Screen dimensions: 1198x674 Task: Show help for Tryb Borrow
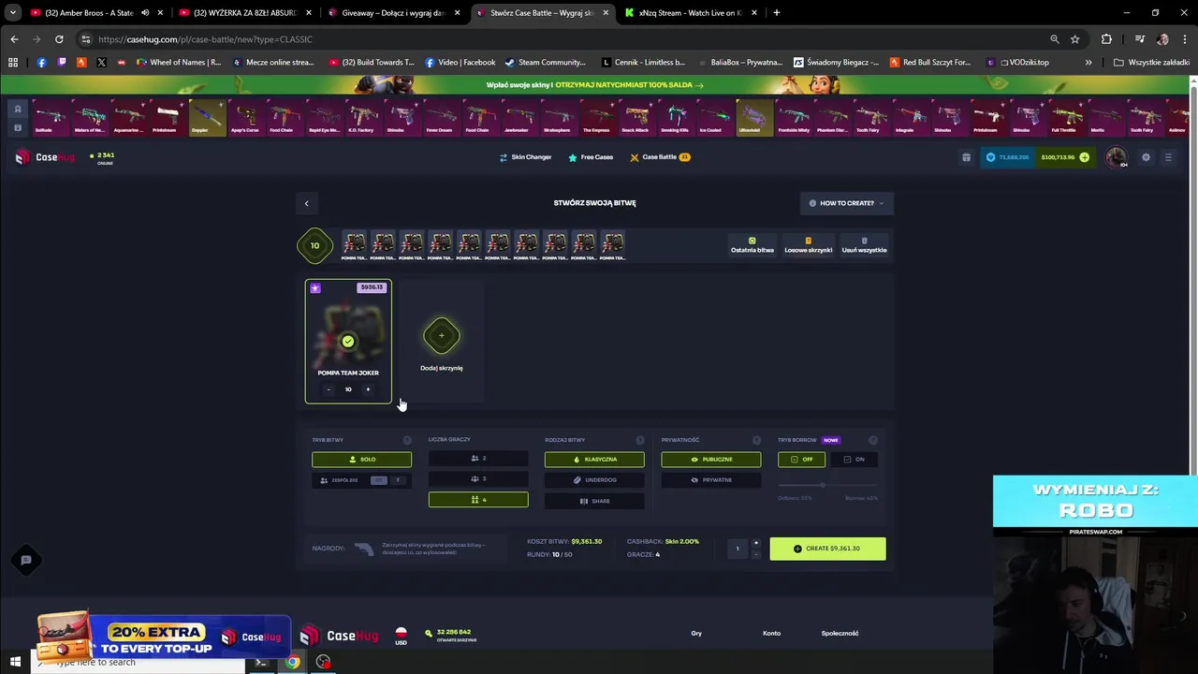pos(873,440)
